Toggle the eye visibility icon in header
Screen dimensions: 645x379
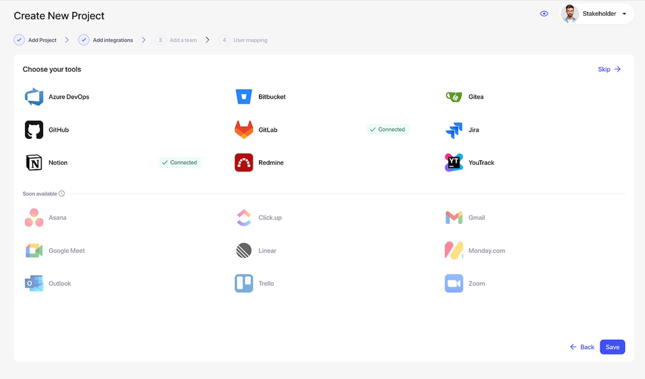click(x=544, y=13)
